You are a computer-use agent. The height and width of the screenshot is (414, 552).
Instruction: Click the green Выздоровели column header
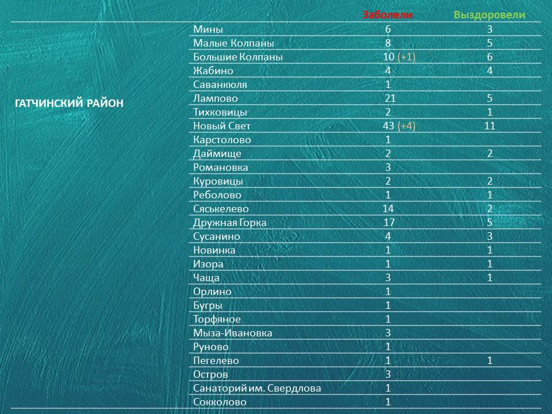(489, 15)
